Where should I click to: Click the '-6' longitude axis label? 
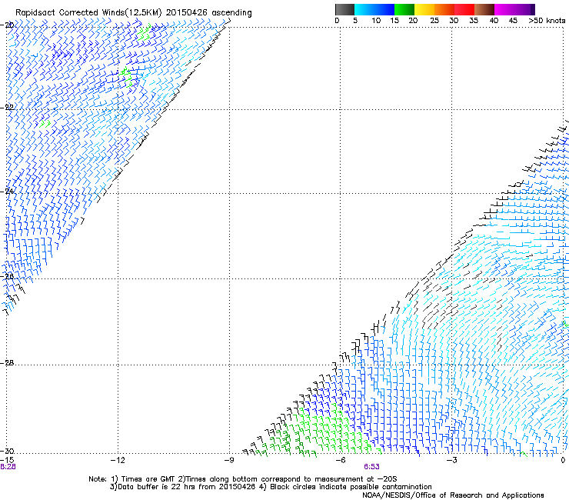pyautogui.click(x=341, y=460)
